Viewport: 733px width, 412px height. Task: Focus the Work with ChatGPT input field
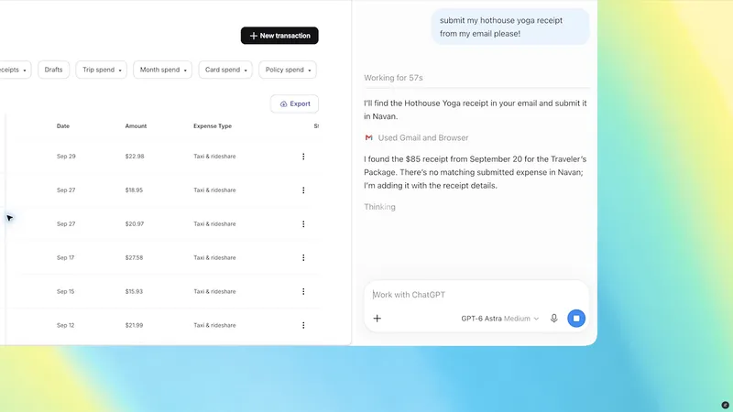[x=476, y=295]
